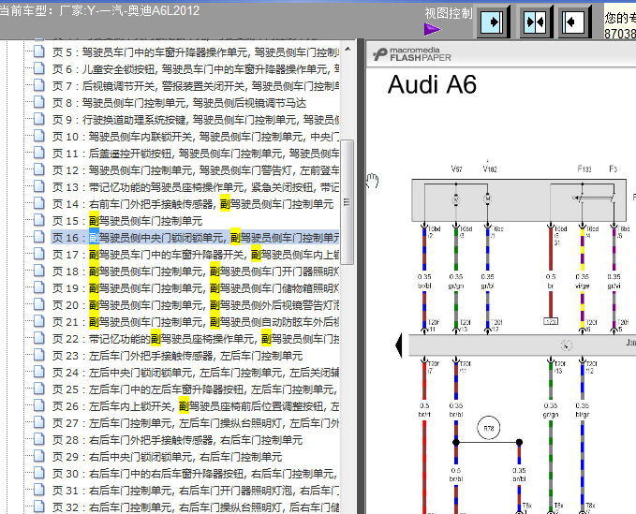Image resolution: width=636 pixels, height=514 pixels.
Task: Click document icon for 页 9
Action: (x=39, y=120)
